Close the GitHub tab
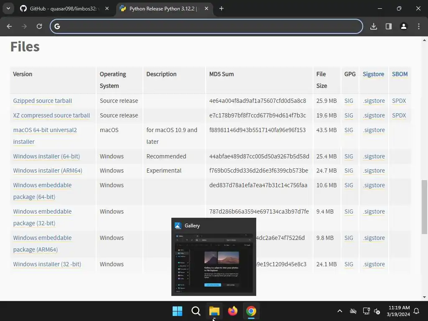Image resolution: width=428 pixels, height=321 pixels. tap(107, 8)
